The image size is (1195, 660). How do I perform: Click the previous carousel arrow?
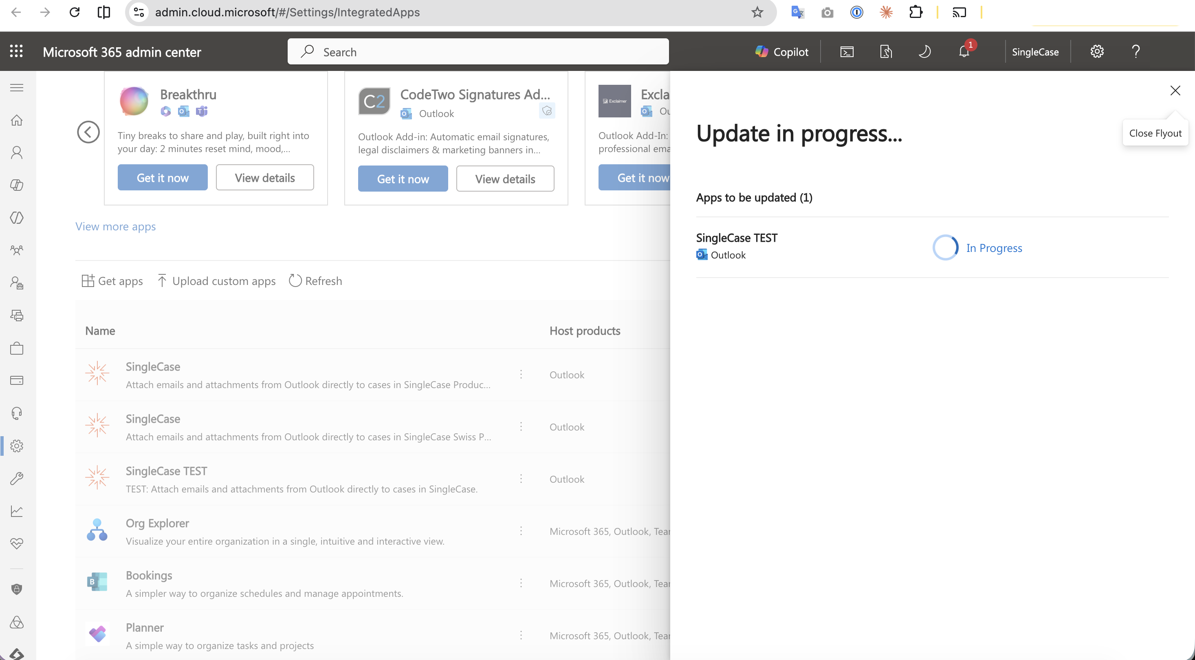(x=88, y=132)
